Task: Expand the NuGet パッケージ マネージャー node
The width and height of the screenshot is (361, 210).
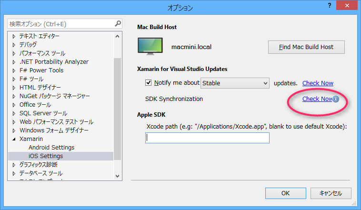Action: pyautogui.click(x=14, y=96)
